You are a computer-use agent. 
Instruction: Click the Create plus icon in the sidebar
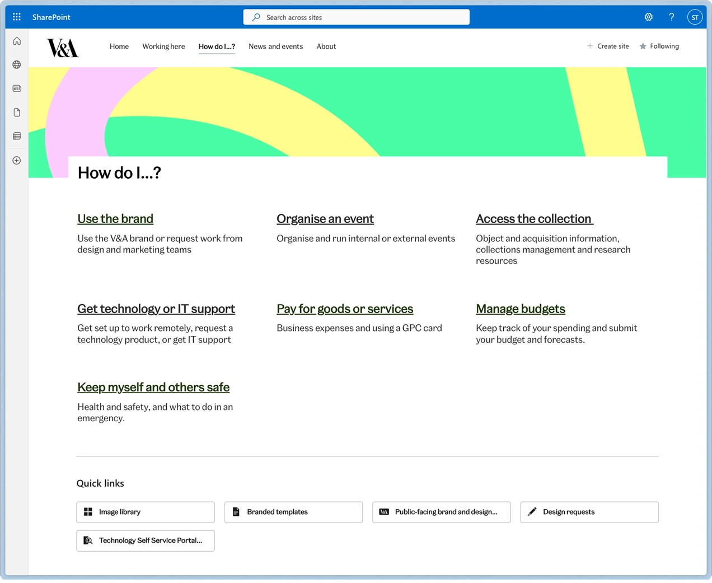tap(16, 160)
